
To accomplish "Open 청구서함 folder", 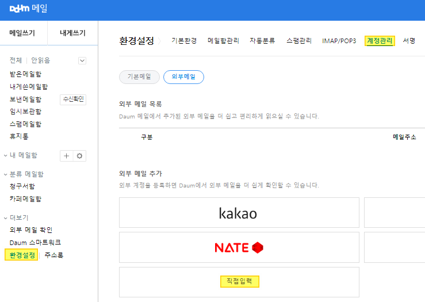I will (22, 186).
